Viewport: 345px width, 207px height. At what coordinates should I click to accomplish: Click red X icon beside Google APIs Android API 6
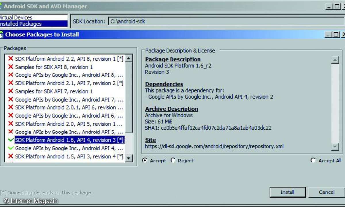(11, 115)
